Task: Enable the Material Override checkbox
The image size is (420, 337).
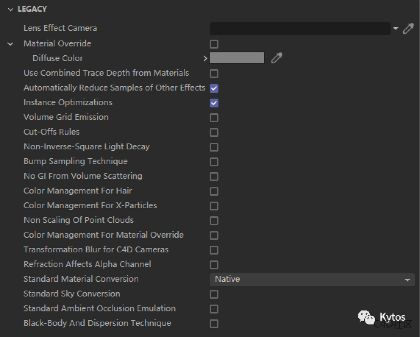Action: (214, 44)
